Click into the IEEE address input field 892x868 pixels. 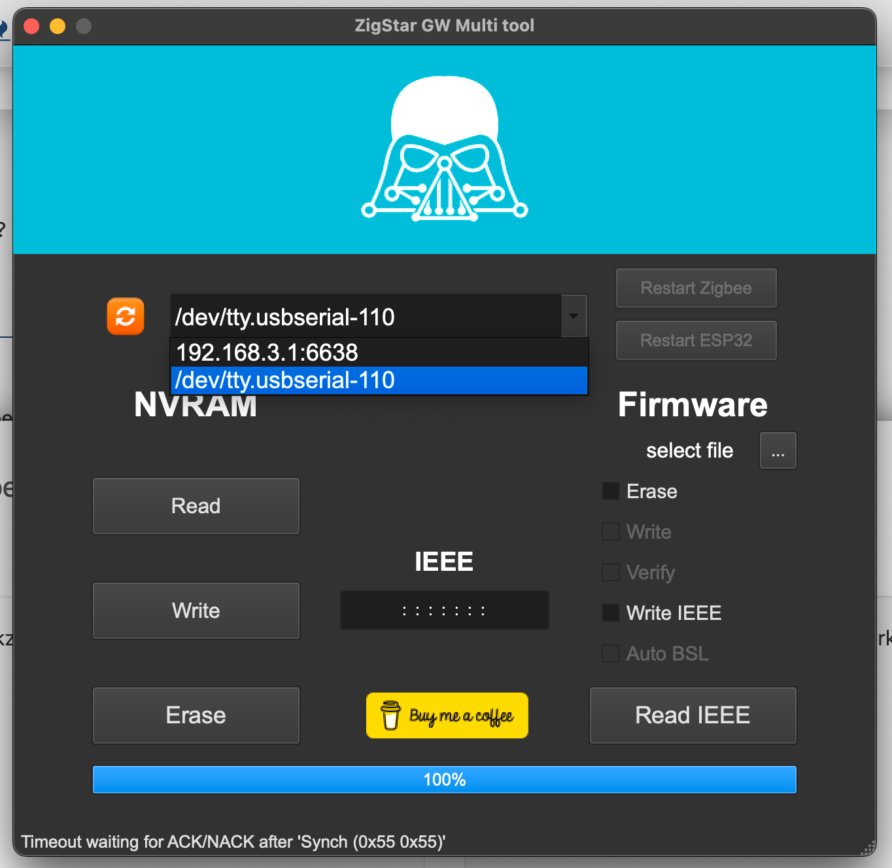tap(445, 610)
